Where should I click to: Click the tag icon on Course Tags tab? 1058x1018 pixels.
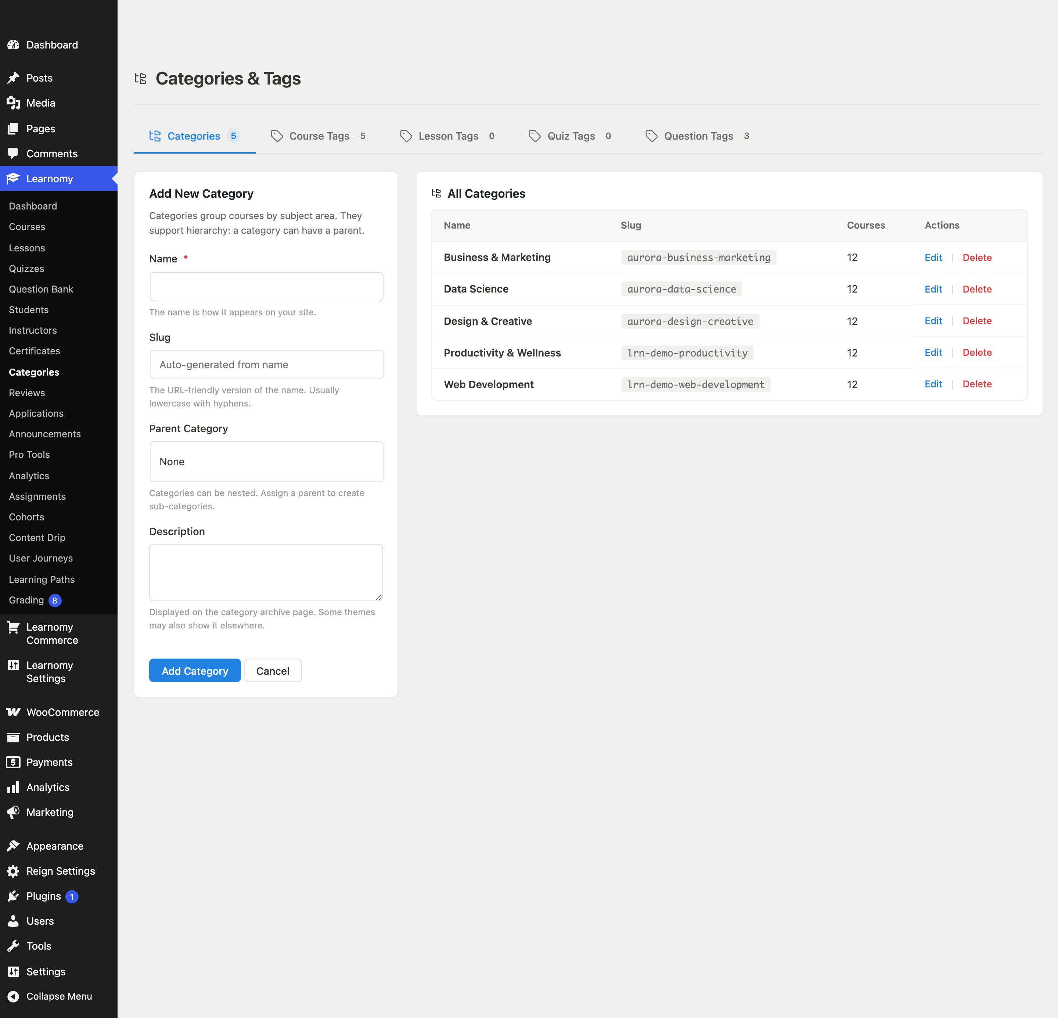277,136
